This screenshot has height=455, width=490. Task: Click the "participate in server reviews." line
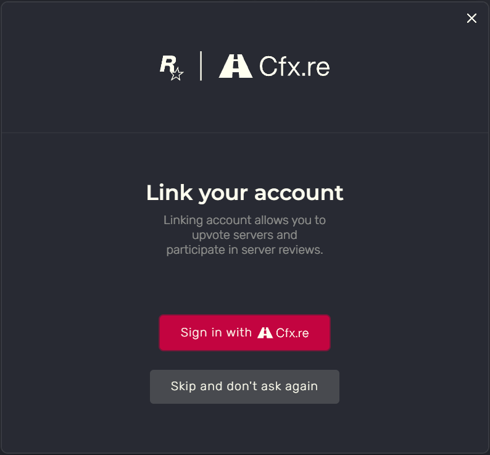(244, 250)
